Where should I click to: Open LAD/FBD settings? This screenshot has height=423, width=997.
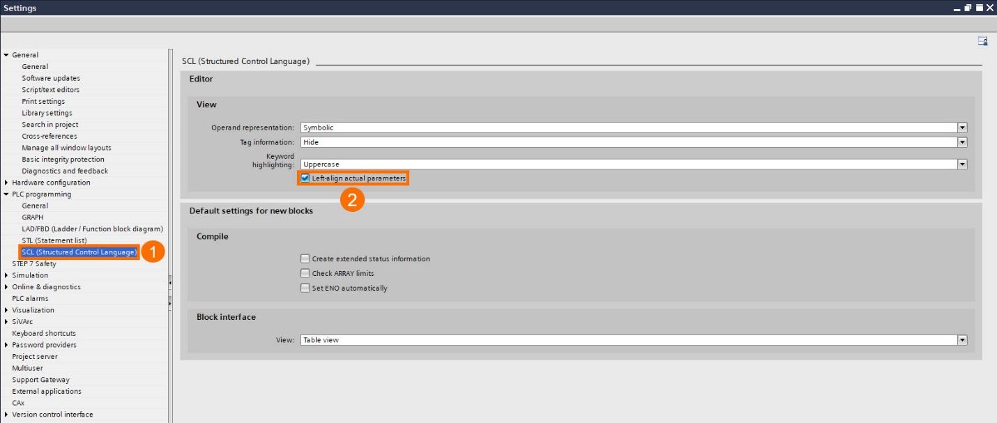click(93, 229)
